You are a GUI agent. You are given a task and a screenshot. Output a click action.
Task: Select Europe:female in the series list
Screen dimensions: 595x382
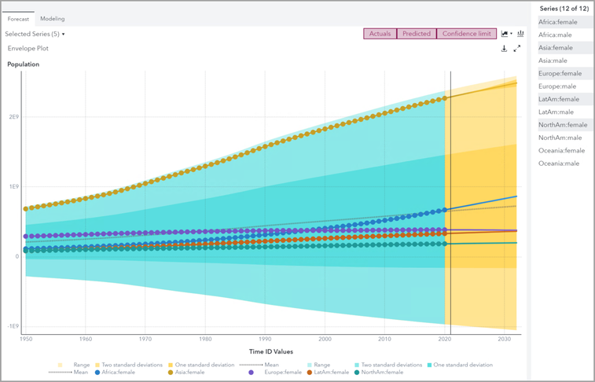(565, 74)
